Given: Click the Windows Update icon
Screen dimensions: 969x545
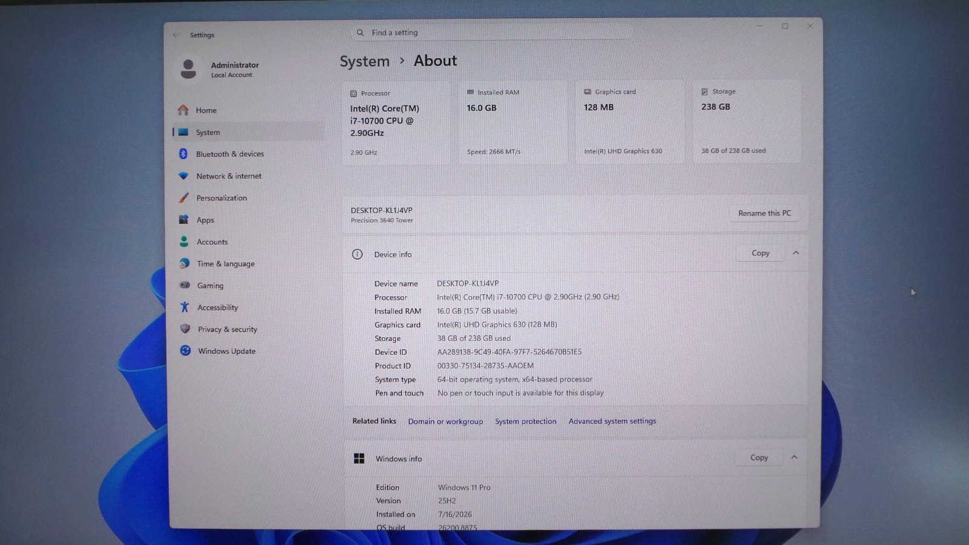Looking at the screenshot, I should tap(185, 351).
